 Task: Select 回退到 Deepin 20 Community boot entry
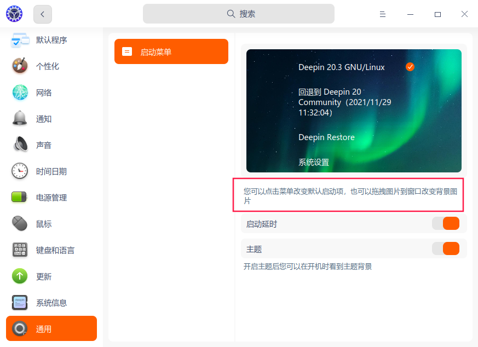click(x=344, y=102)
